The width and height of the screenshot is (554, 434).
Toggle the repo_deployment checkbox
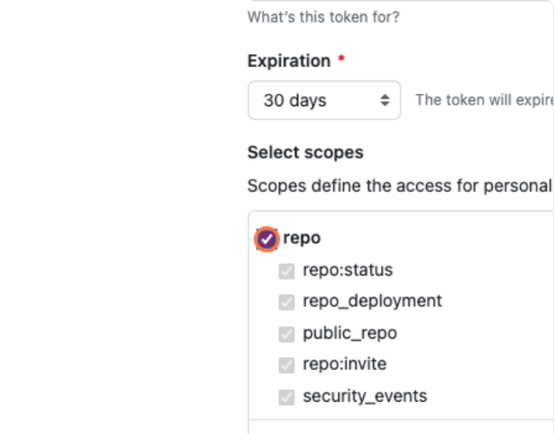coord(287,302)
